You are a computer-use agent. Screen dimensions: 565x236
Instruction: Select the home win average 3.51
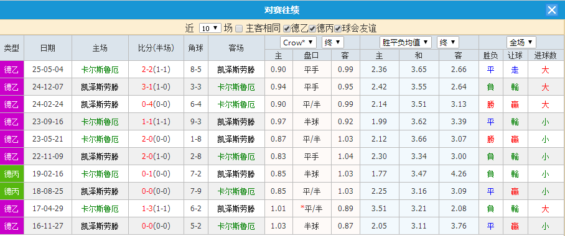pos(379,209)
